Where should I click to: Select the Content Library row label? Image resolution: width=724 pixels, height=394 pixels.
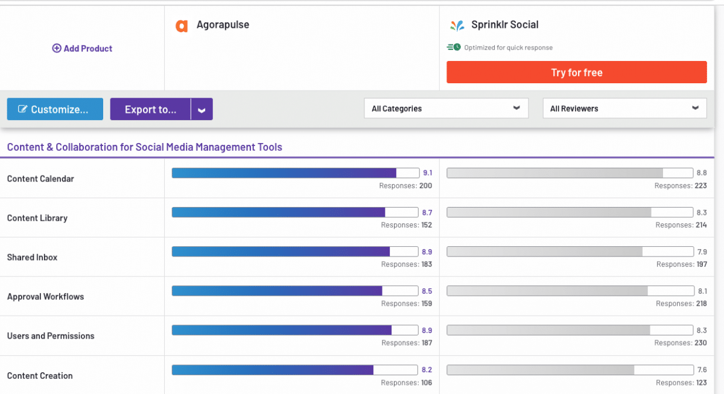coord(37,218)
